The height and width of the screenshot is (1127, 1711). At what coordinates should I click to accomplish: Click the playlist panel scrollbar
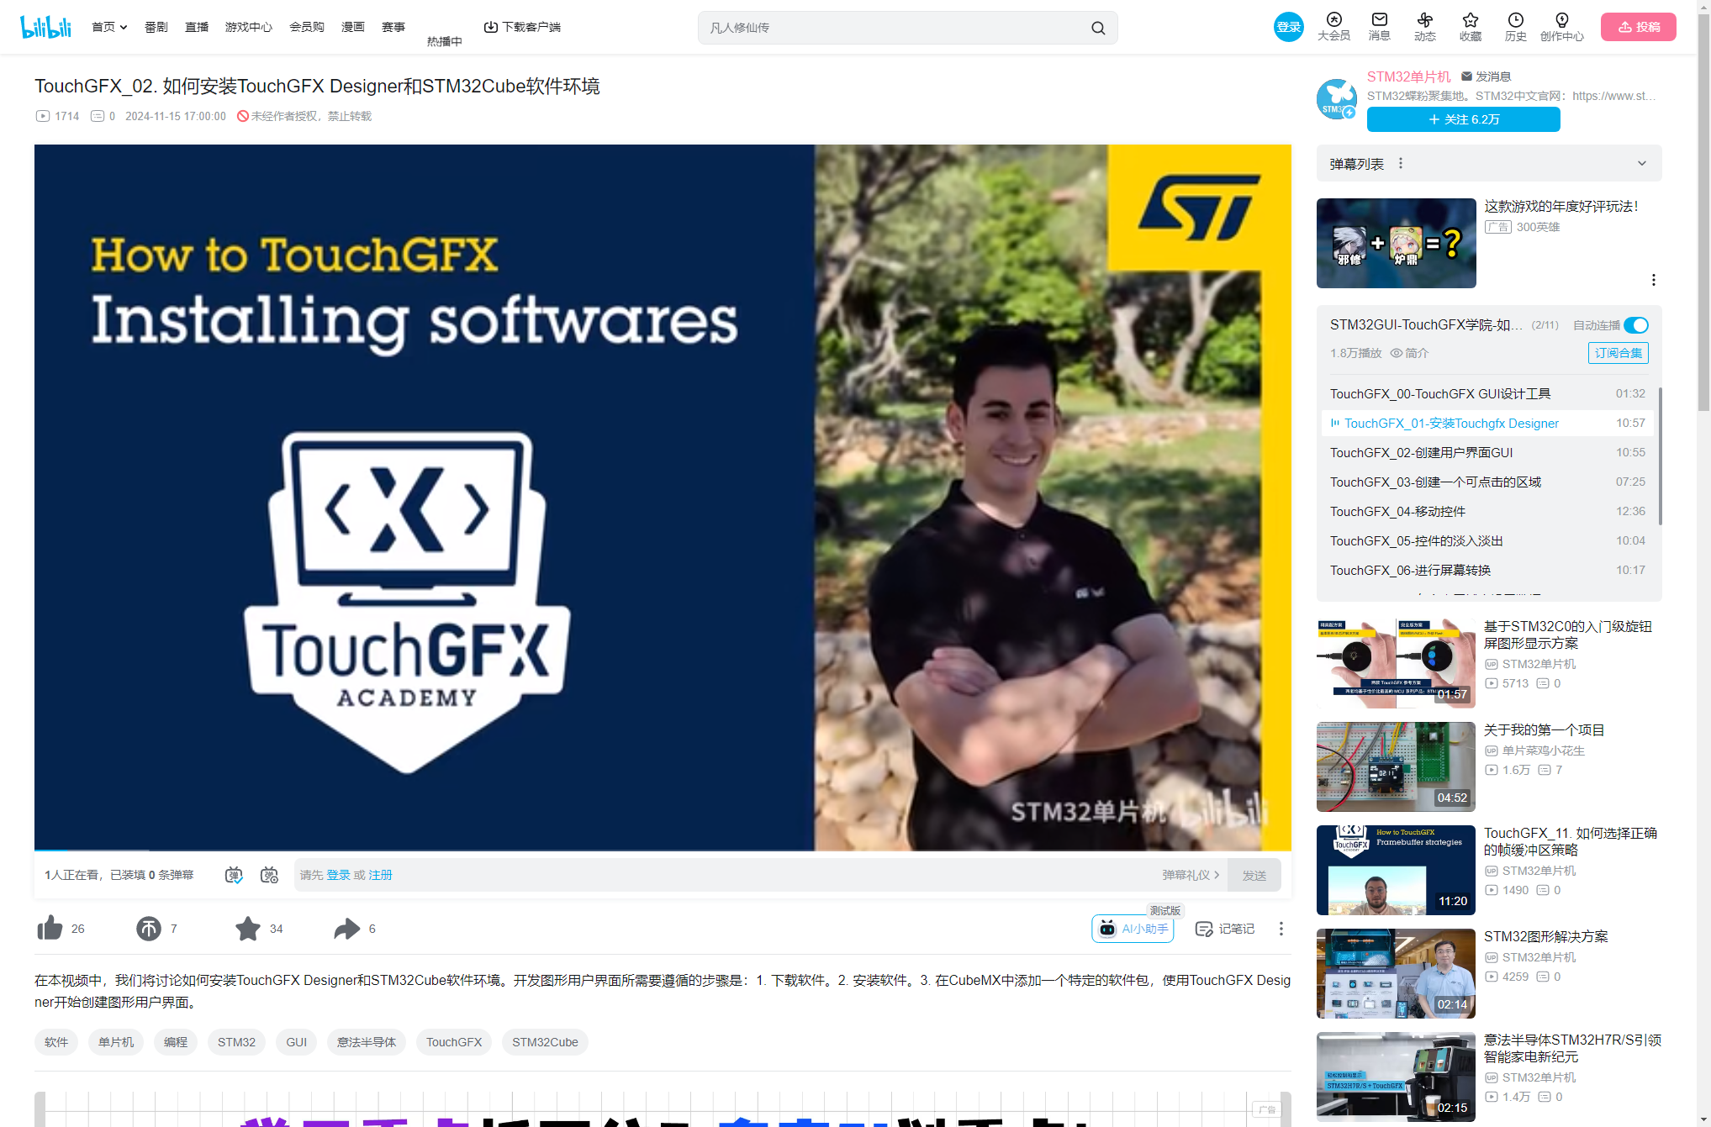[1660, 456]
